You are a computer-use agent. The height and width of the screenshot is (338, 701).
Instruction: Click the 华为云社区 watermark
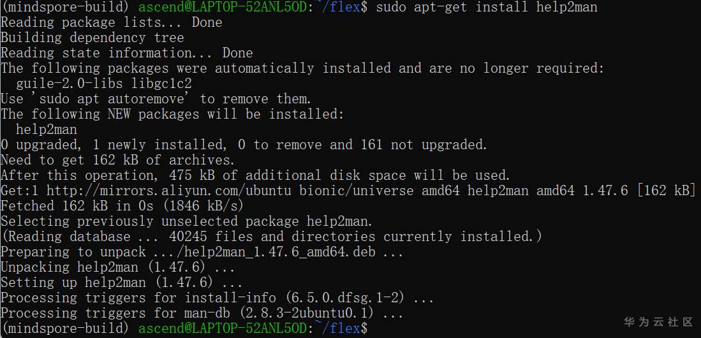tap(658, 321)
